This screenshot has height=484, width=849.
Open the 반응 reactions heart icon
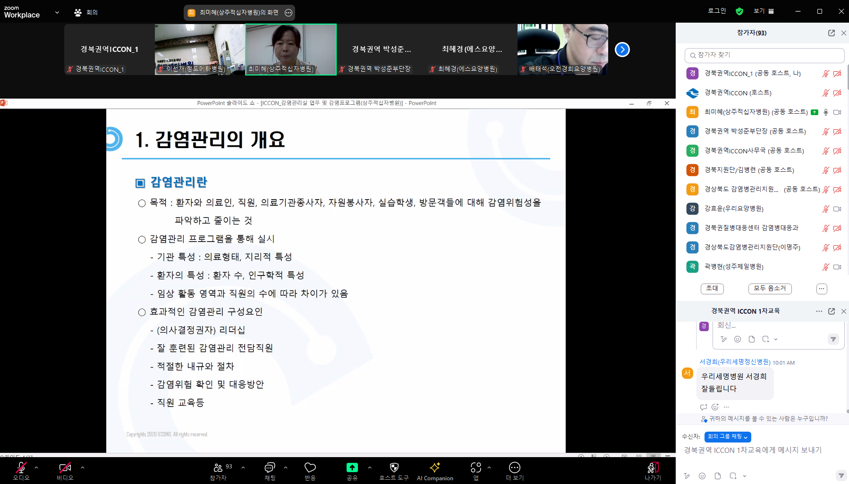point(310,467)
